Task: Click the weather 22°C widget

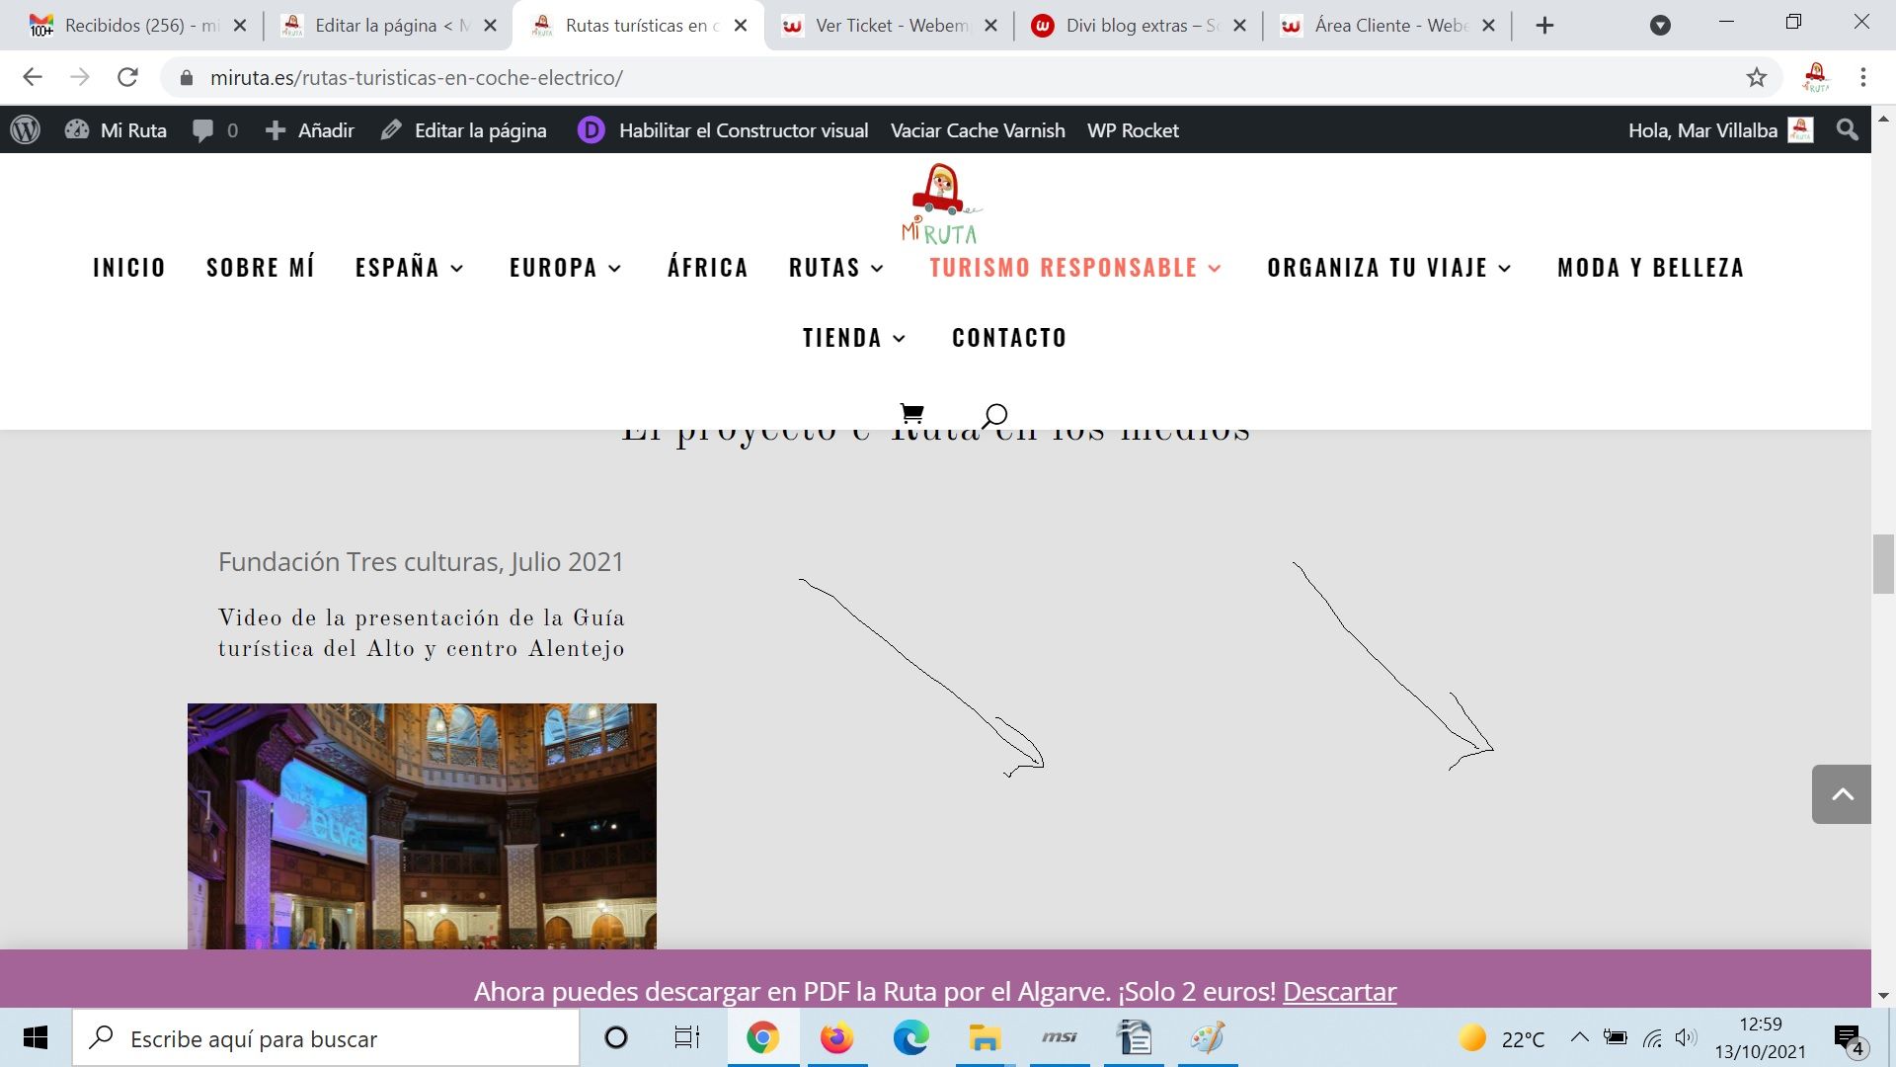Action: coord(1501,1038)
